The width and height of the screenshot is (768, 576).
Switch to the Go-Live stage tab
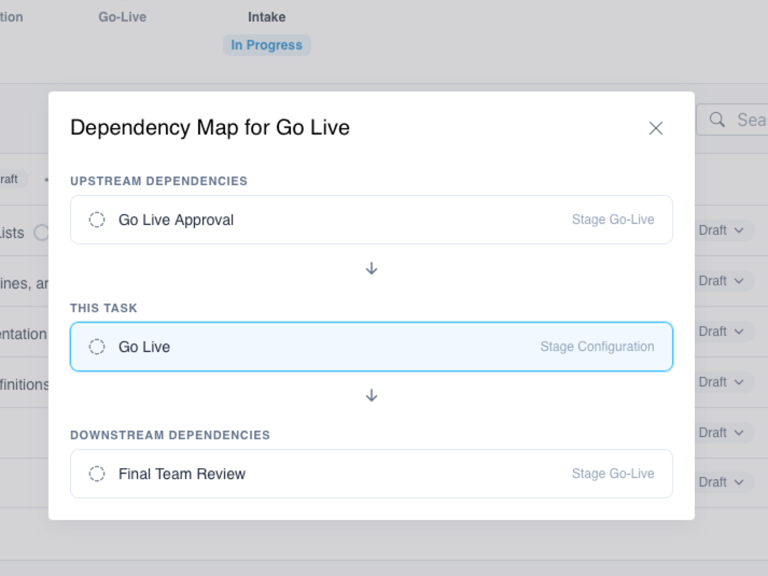point(122,17)
